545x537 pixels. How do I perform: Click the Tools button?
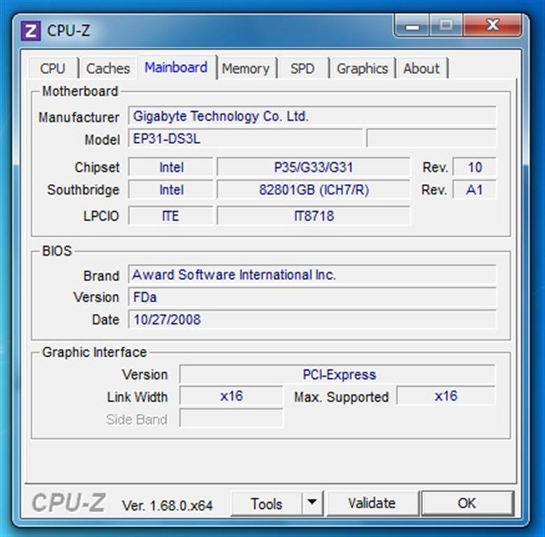[x=266, y=503]
